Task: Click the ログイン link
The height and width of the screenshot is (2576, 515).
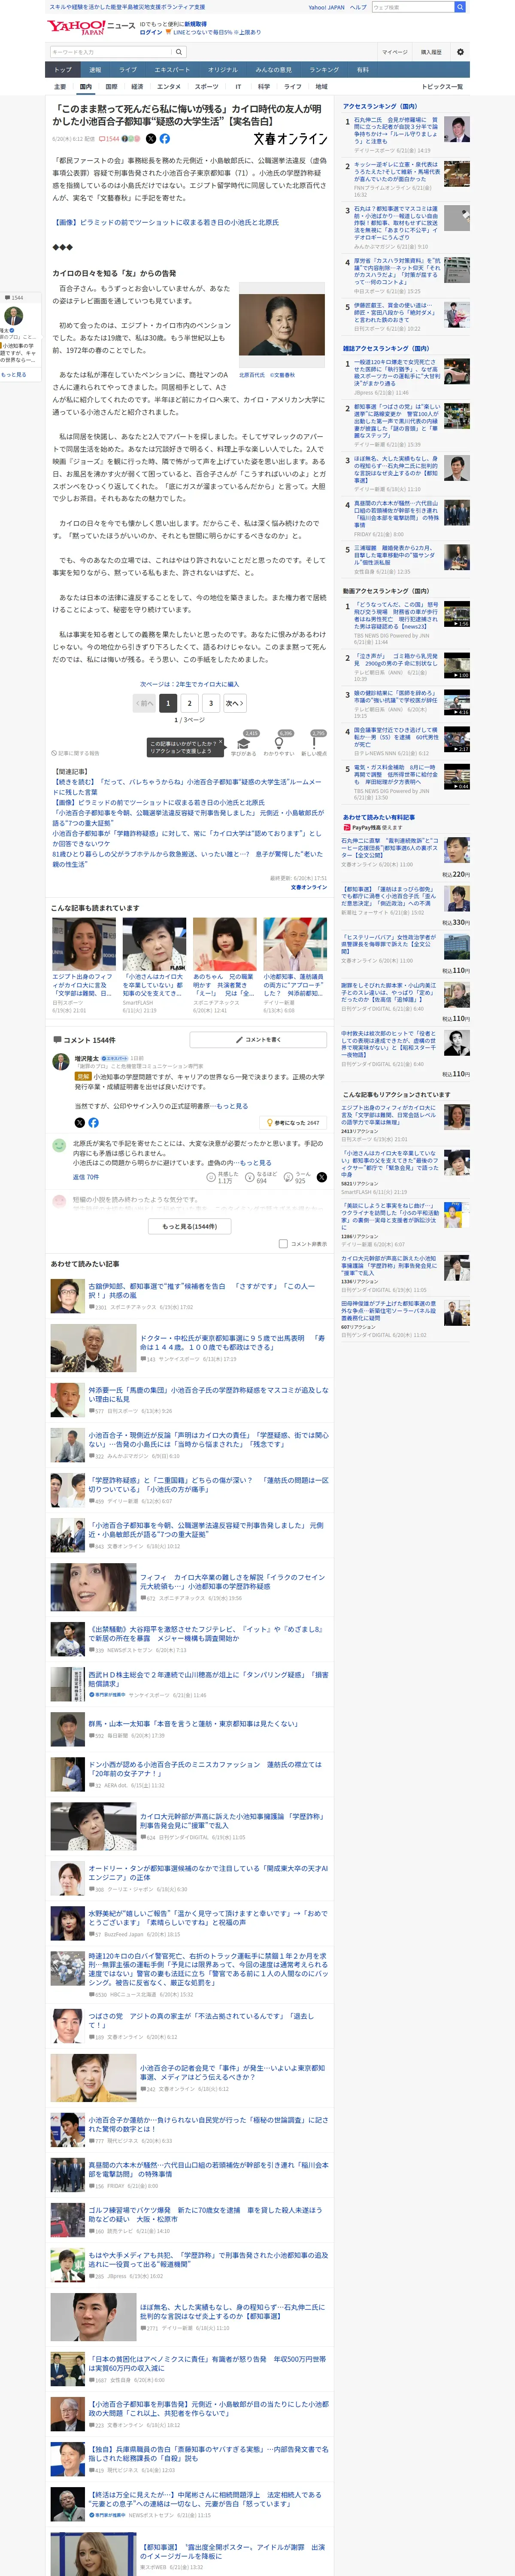Action: point(151,32)
